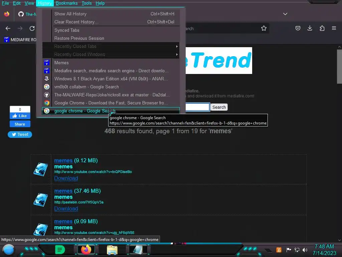Open the notepad taskbar icon
Screen dimensions: 342x257
[138, 250]
